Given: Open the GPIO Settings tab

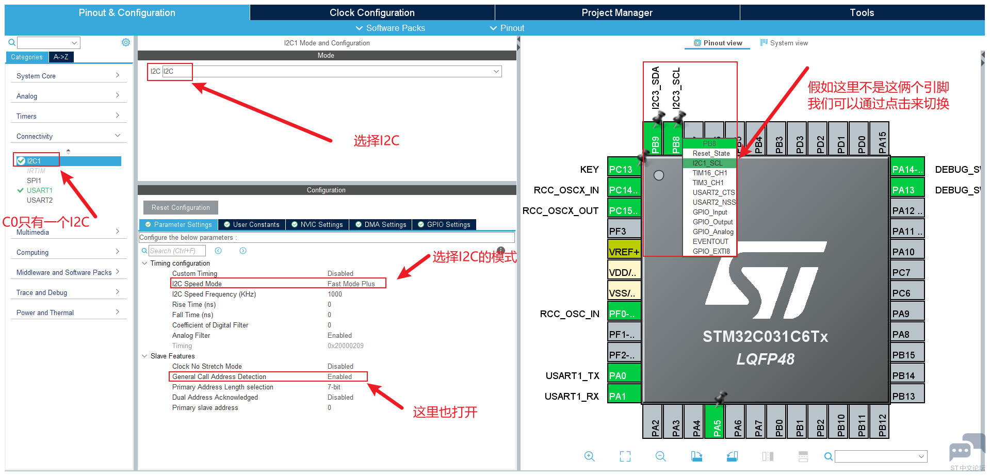Looking at the screenshot, I should coord(444,224).
